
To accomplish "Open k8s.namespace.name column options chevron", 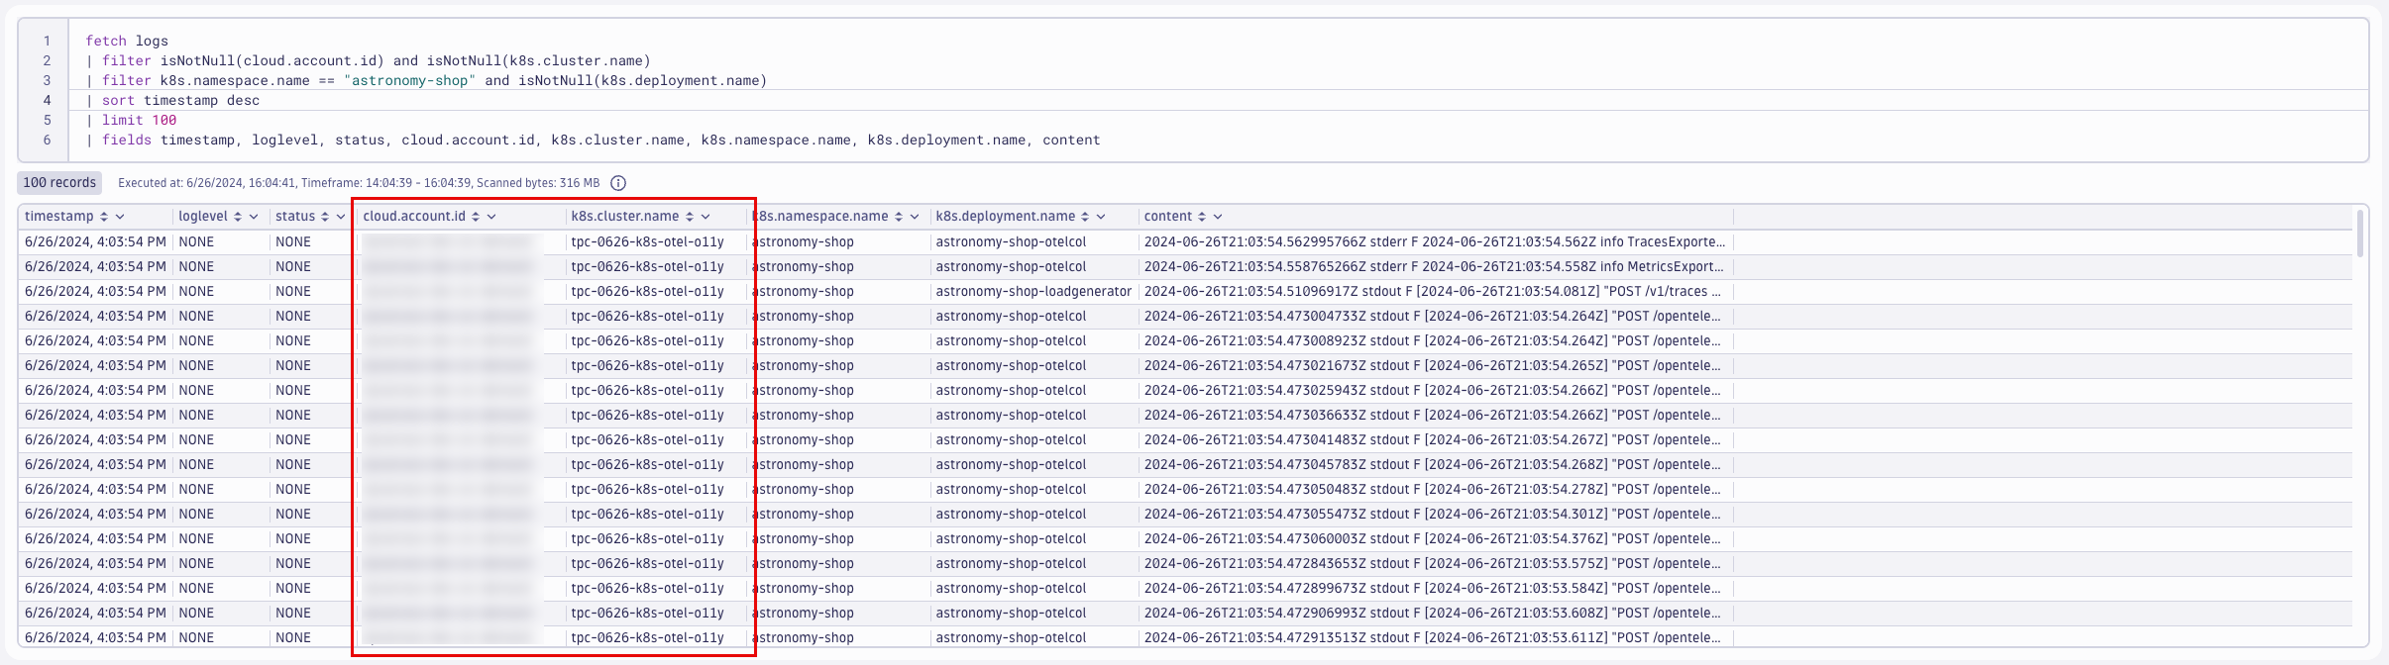I will tap(915, 217).
